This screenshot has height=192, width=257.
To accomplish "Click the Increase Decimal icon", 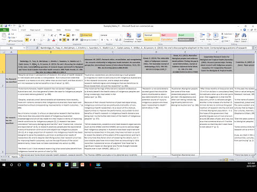I will click(116, 40).
